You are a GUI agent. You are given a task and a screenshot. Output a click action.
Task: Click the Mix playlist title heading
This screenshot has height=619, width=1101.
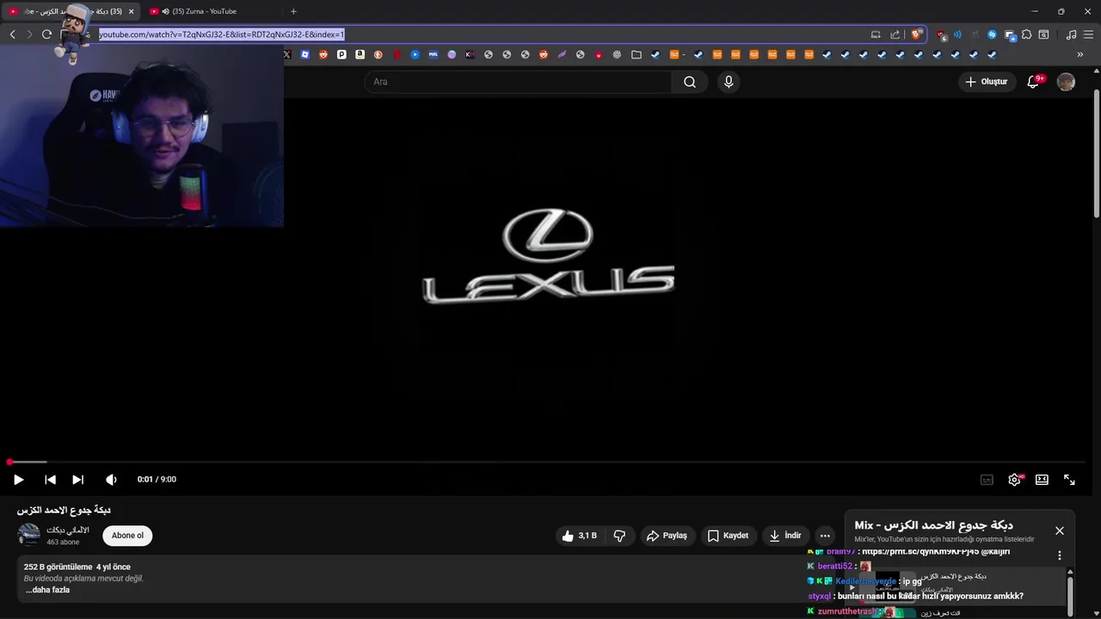[x=933, y=524]
